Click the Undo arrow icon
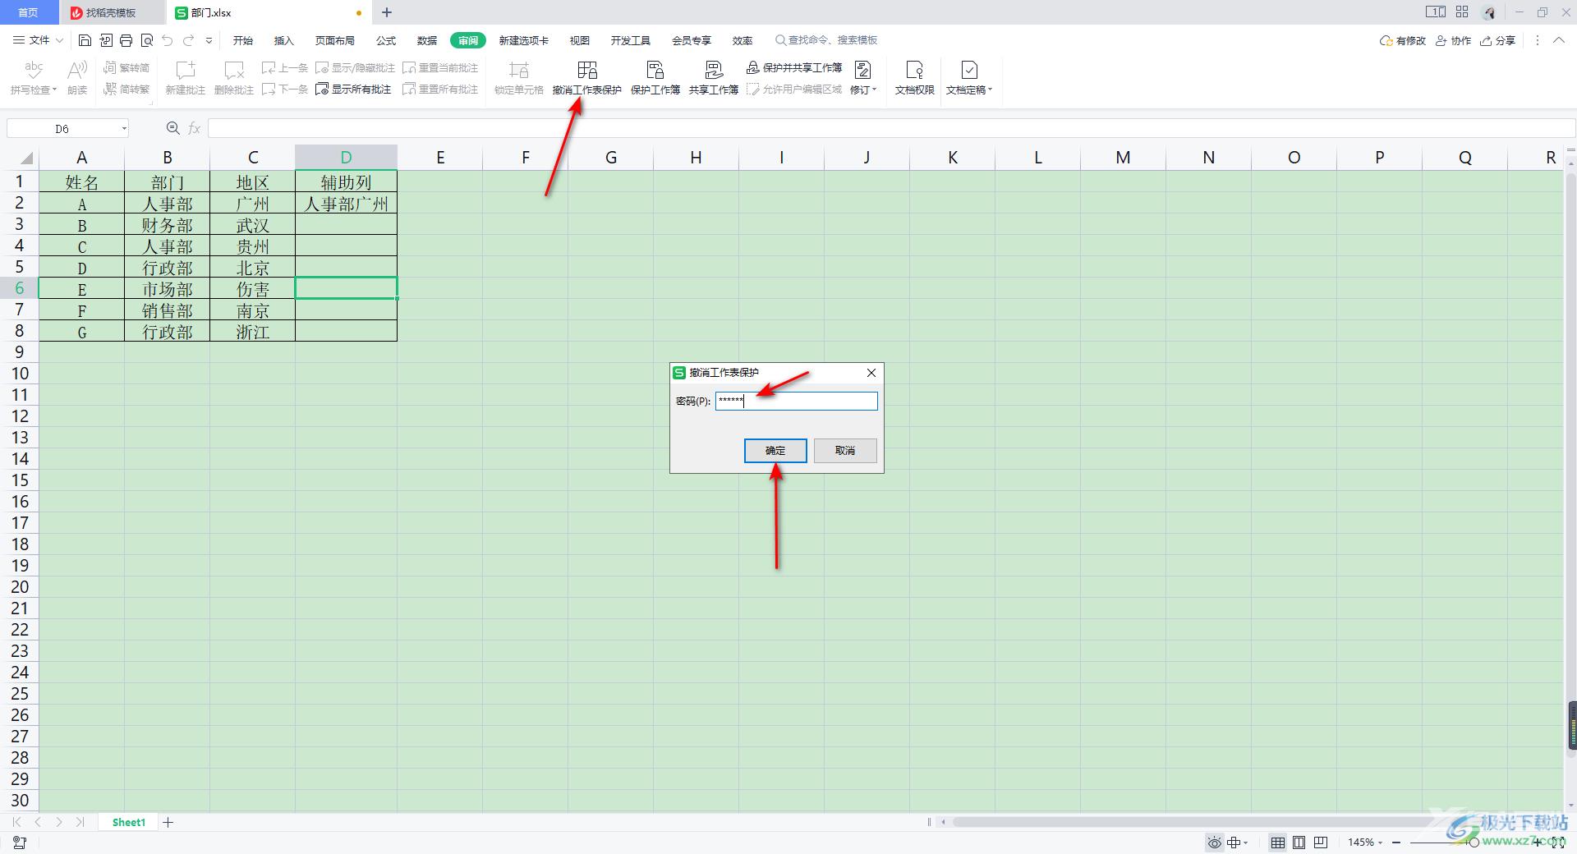 (168, 40)
